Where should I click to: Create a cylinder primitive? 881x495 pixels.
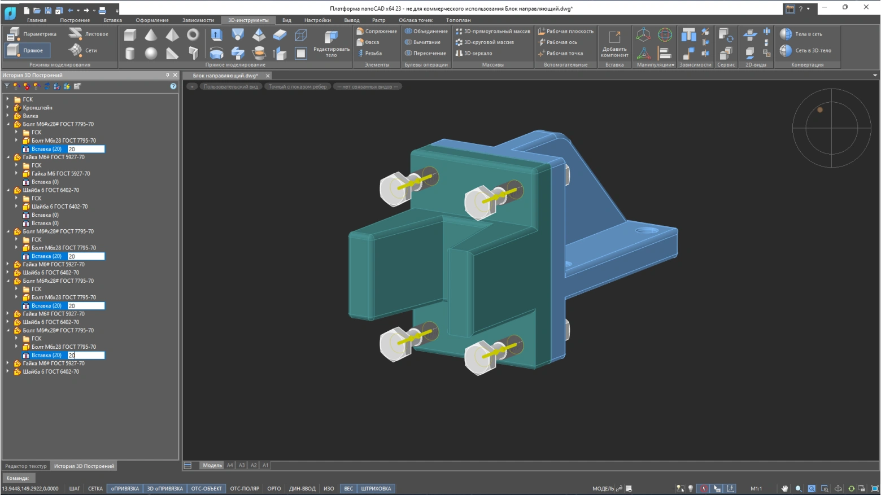[130, 53]
